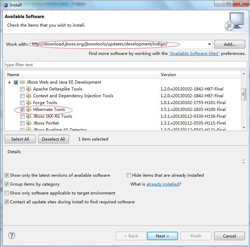This screenshot has height=247, width=250.
Task: Check the Apache Deltaspike Tools checkbox
Action: coord(22,89)
